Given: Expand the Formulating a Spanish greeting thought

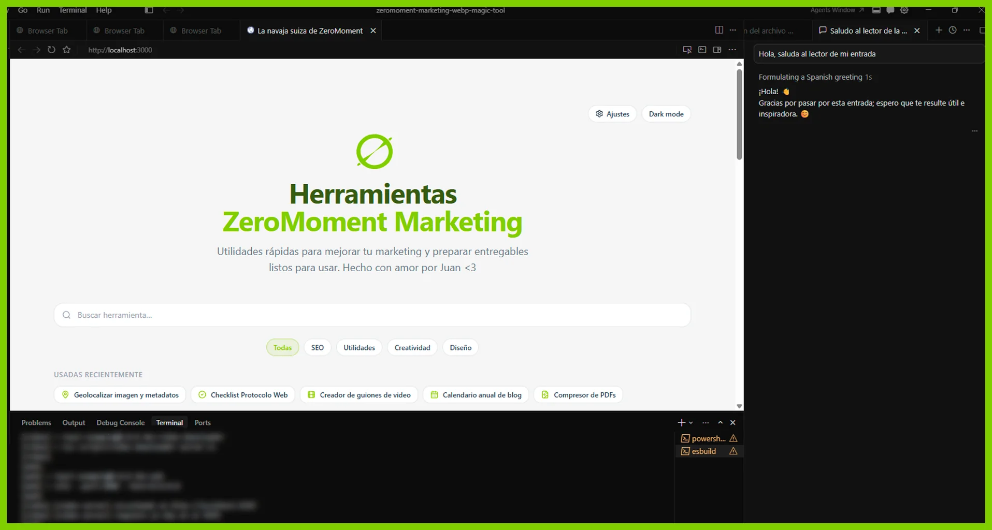Looking at the screenshot, I should click(x=815, y=77).
